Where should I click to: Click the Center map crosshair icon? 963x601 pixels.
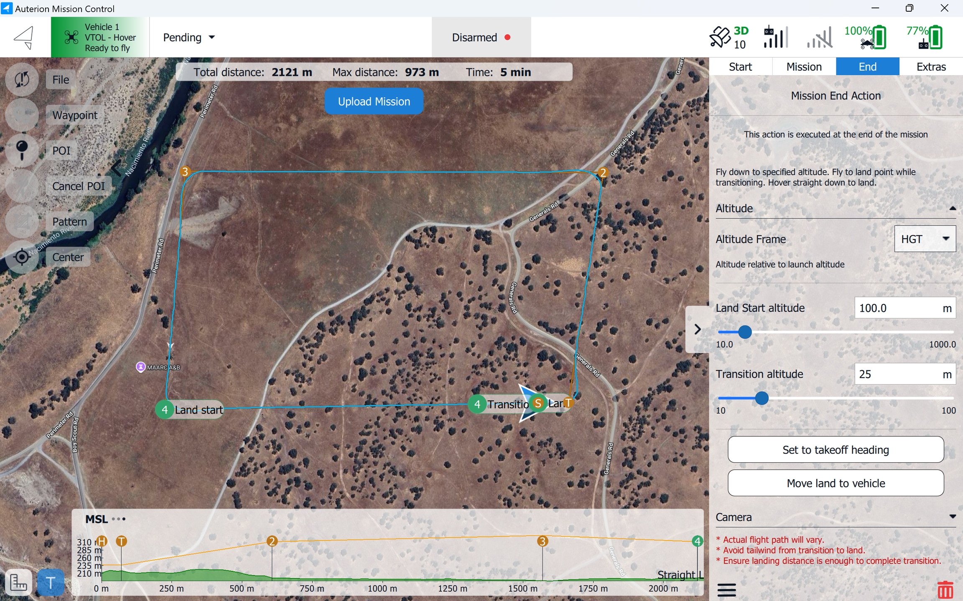click(x=22, y=257)
